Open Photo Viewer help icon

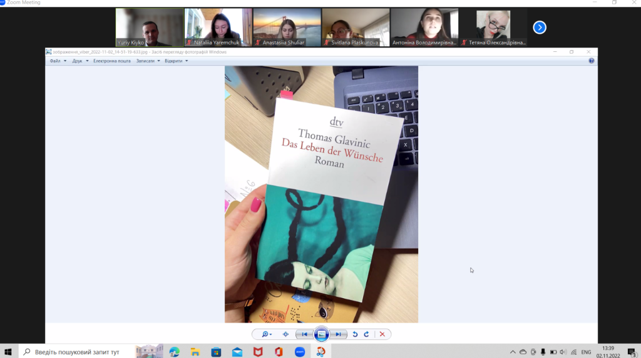tap(591, 61)
